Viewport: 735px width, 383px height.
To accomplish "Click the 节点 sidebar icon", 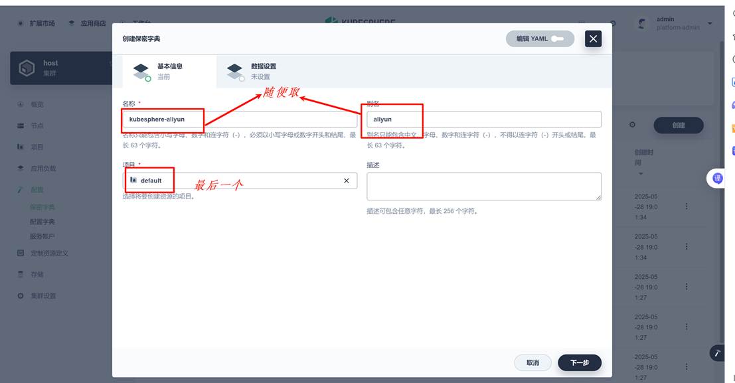I will click(20, 125).
